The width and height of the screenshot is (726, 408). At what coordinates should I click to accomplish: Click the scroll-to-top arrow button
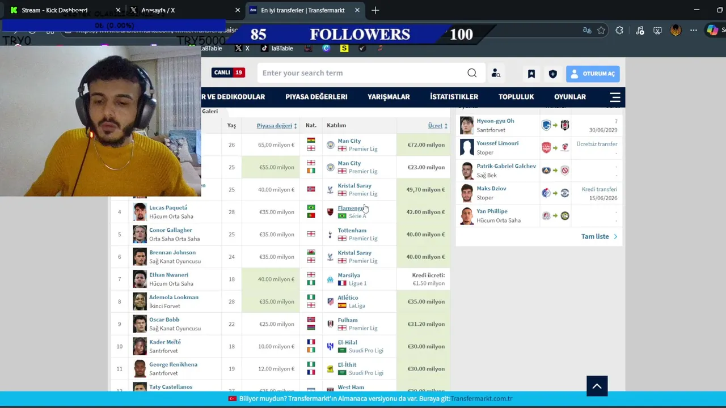point(597,386)
